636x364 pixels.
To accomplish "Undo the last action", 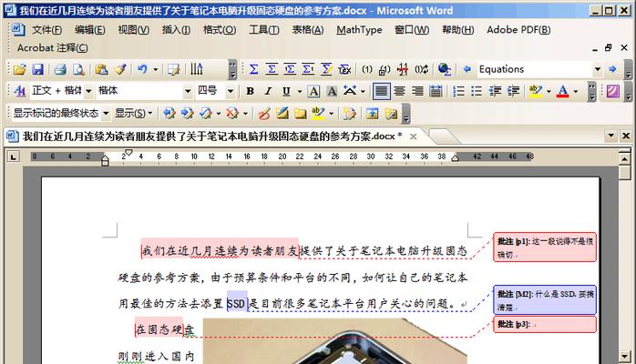I will point(142,69).
